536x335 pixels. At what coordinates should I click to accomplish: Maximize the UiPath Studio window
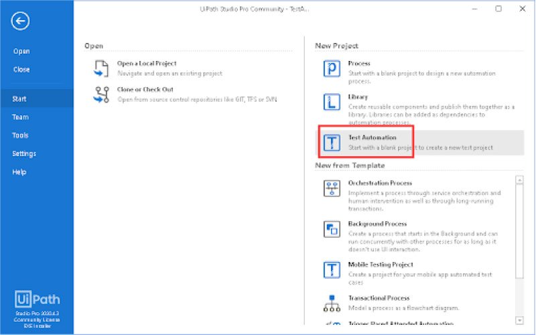[498, 9]
